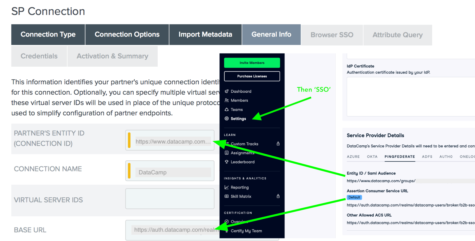Click the Virtual Server IDs input field

pos(170,199)
